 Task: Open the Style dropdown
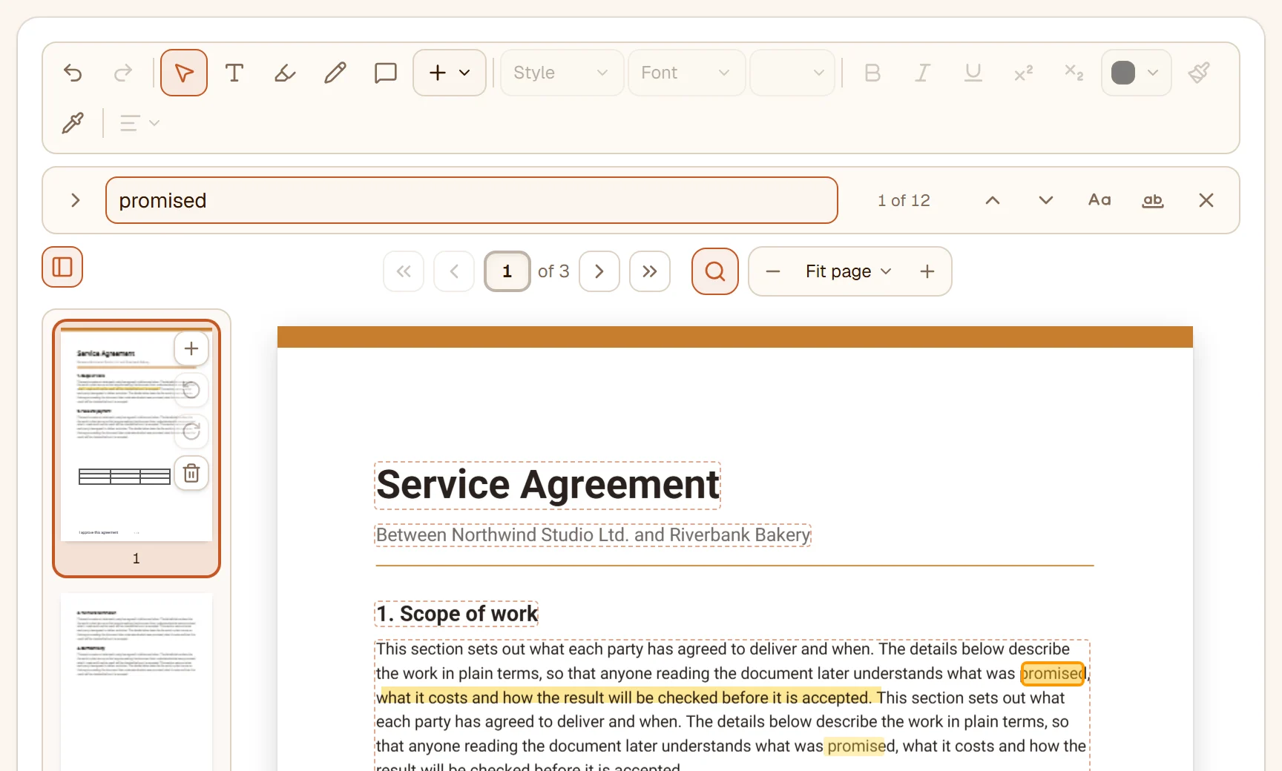click(562, 73)
